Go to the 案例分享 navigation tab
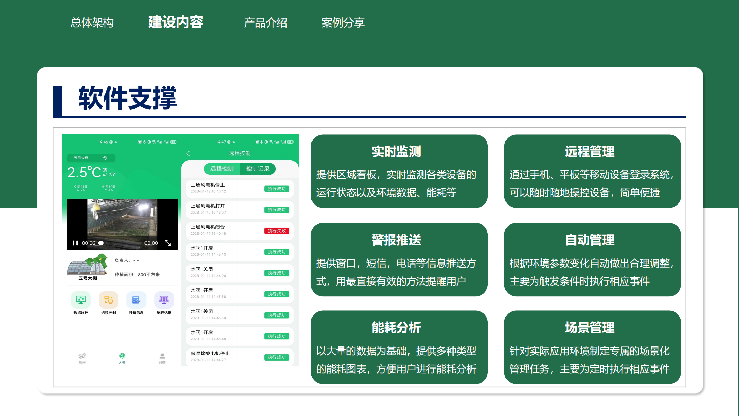 [343, 23]
